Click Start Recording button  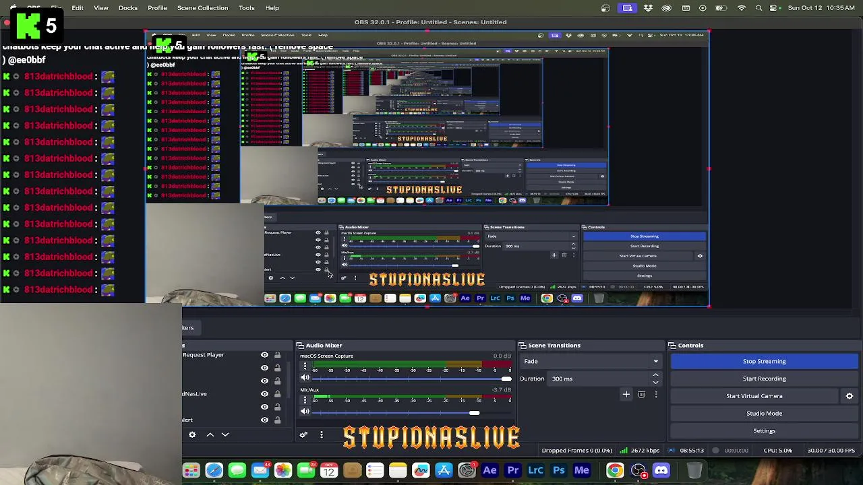[x=764, y=379]
